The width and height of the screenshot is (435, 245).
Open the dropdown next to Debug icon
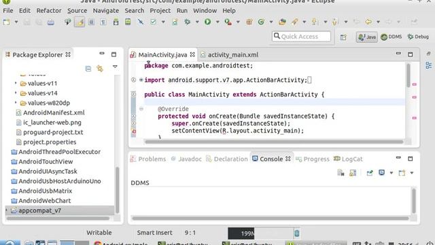197,22
